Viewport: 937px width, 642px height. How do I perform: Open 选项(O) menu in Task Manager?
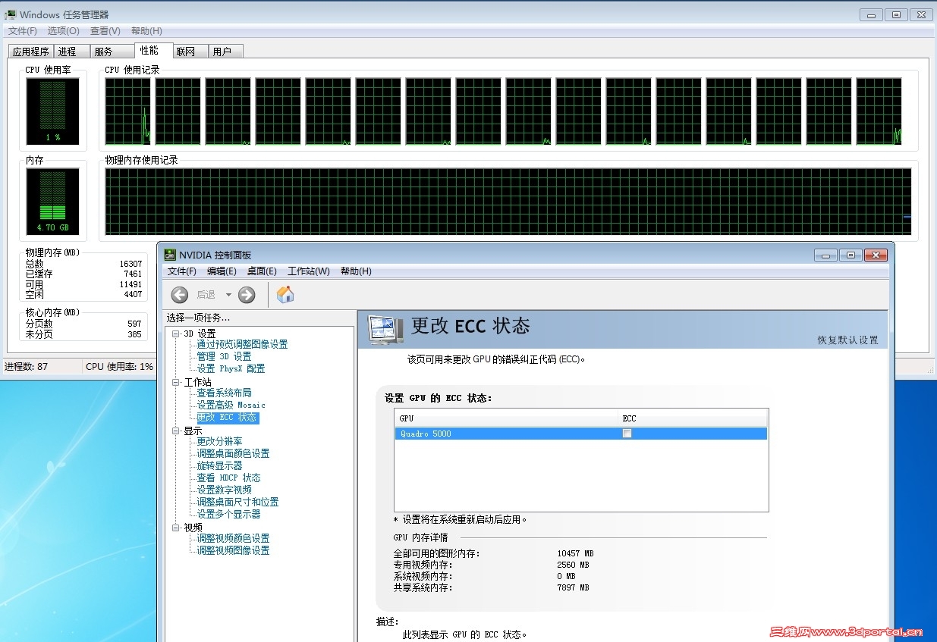[63, 31]
